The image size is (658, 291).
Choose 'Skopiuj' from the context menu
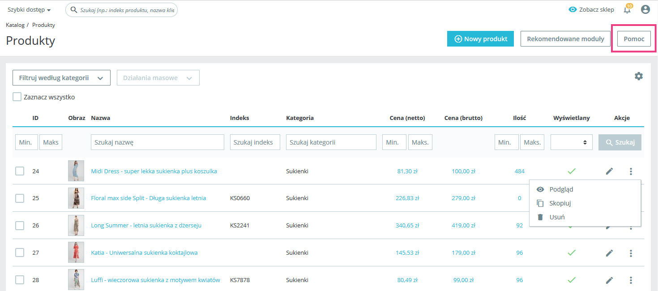[560, 203]
